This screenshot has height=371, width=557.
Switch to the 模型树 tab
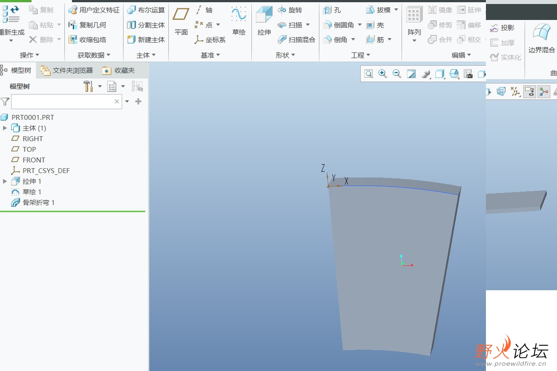(x=16, y=70)
